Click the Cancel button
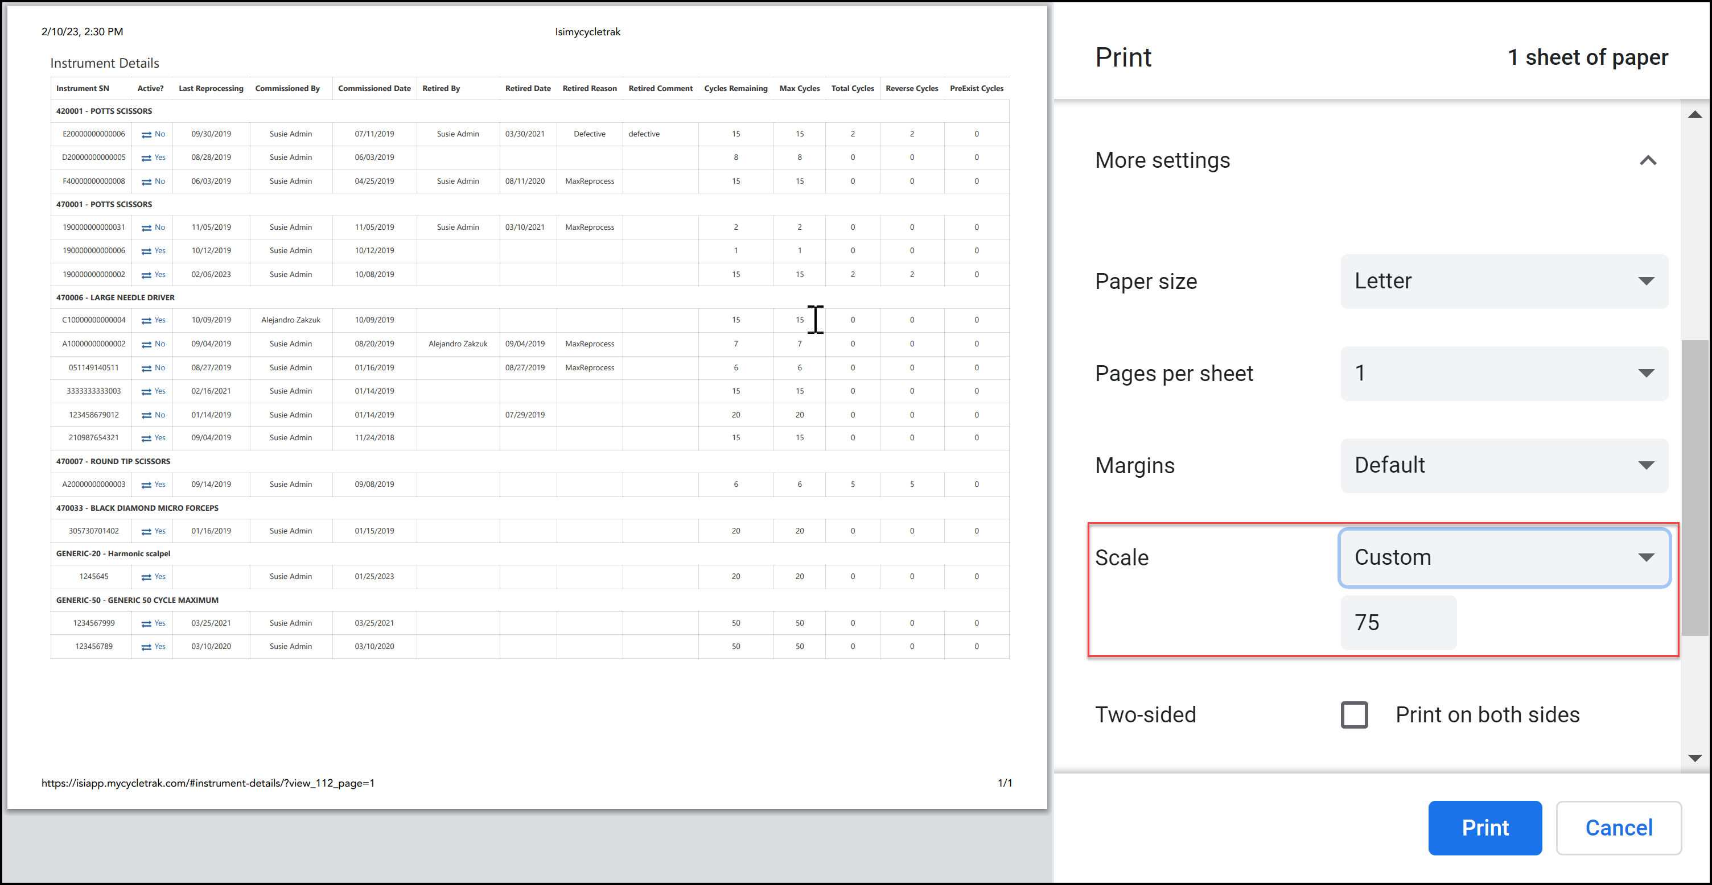 [x=1618, y=828]
